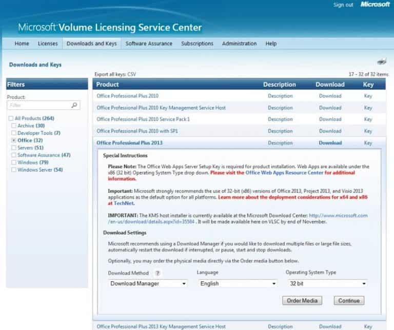
Task: Open the Office Web Apps Resource Center link
Action: [284, 173]
